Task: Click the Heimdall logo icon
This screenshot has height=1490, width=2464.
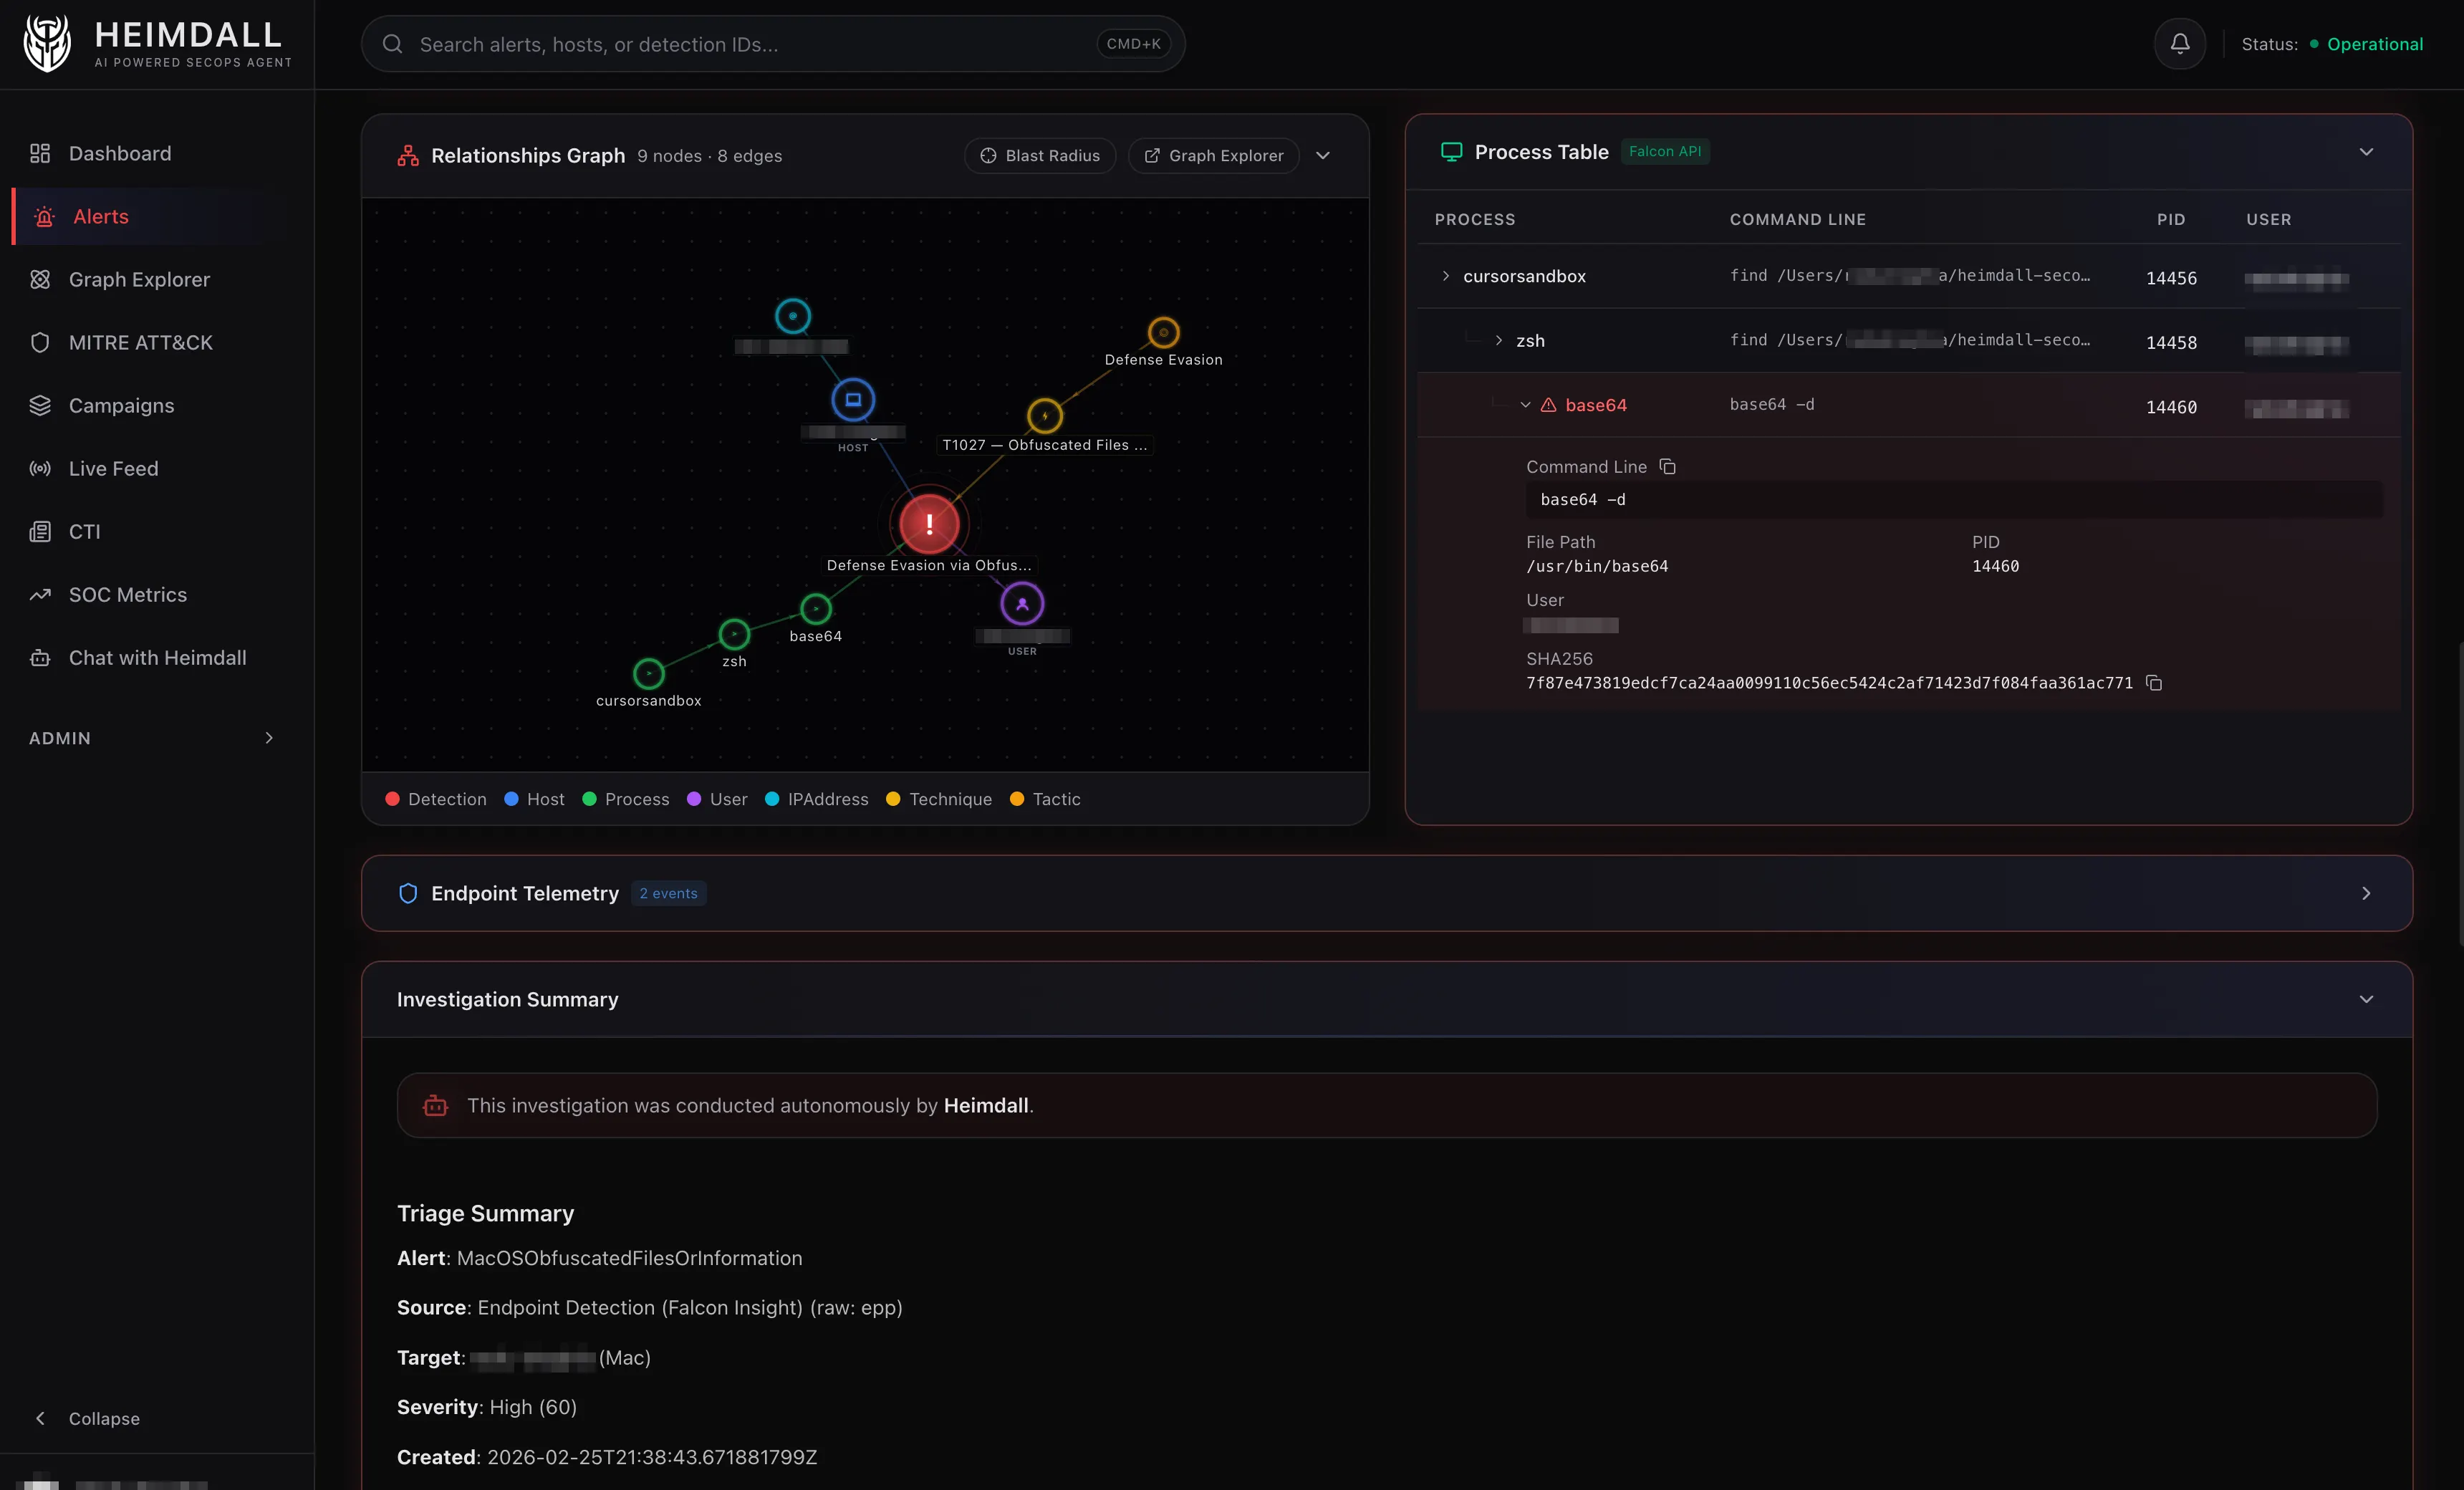Action: click(x=46, y=42)
